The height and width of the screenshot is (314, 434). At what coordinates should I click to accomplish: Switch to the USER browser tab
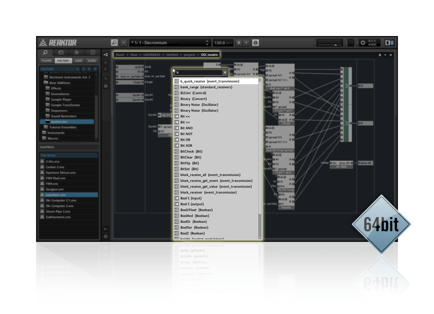pyautogui.click(x=79, y=61)
